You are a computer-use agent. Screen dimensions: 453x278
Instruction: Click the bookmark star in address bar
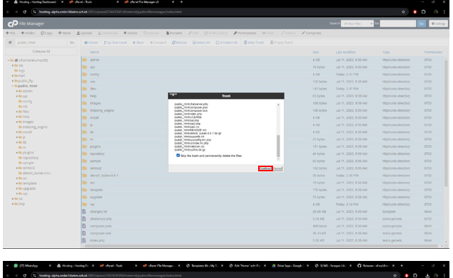point(403,12)
